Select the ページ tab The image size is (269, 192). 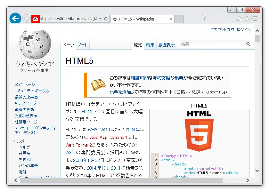[68, 45]
